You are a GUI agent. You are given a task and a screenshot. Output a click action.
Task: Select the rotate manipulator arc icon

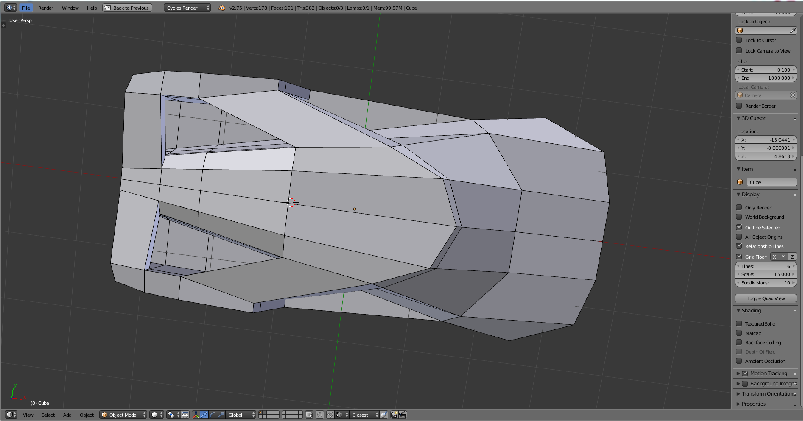[x=213, y=415]
